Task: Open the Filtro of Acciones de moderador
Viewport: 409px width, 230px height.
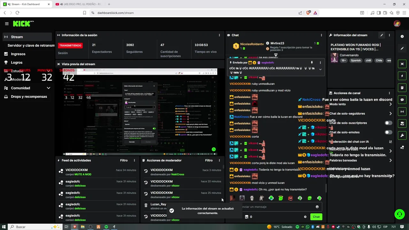Action: (209, 160)
